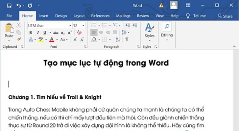Apply Borders to the paragraph
Image resolution: width=239 pixels, height=131 pixels.
(105, 40)
